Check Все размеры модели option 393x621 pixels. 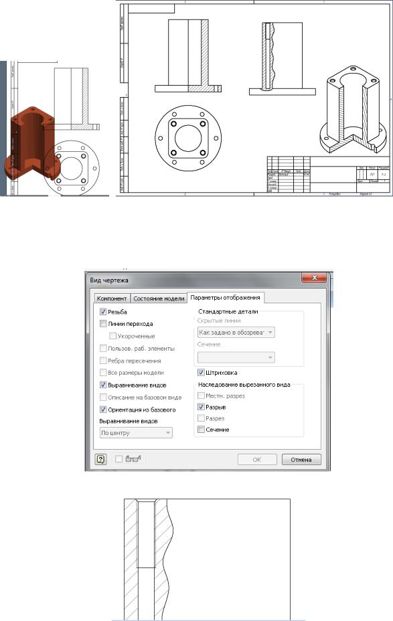coord(103,373)
